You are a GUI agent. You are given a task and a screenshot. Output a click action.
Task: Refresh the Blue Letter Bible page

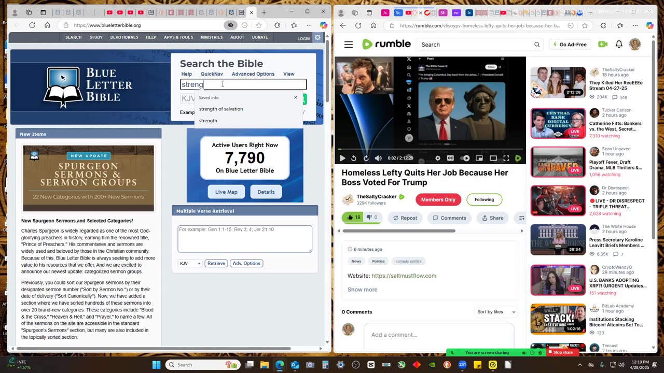pyautogui.click(x=32, y=25)
